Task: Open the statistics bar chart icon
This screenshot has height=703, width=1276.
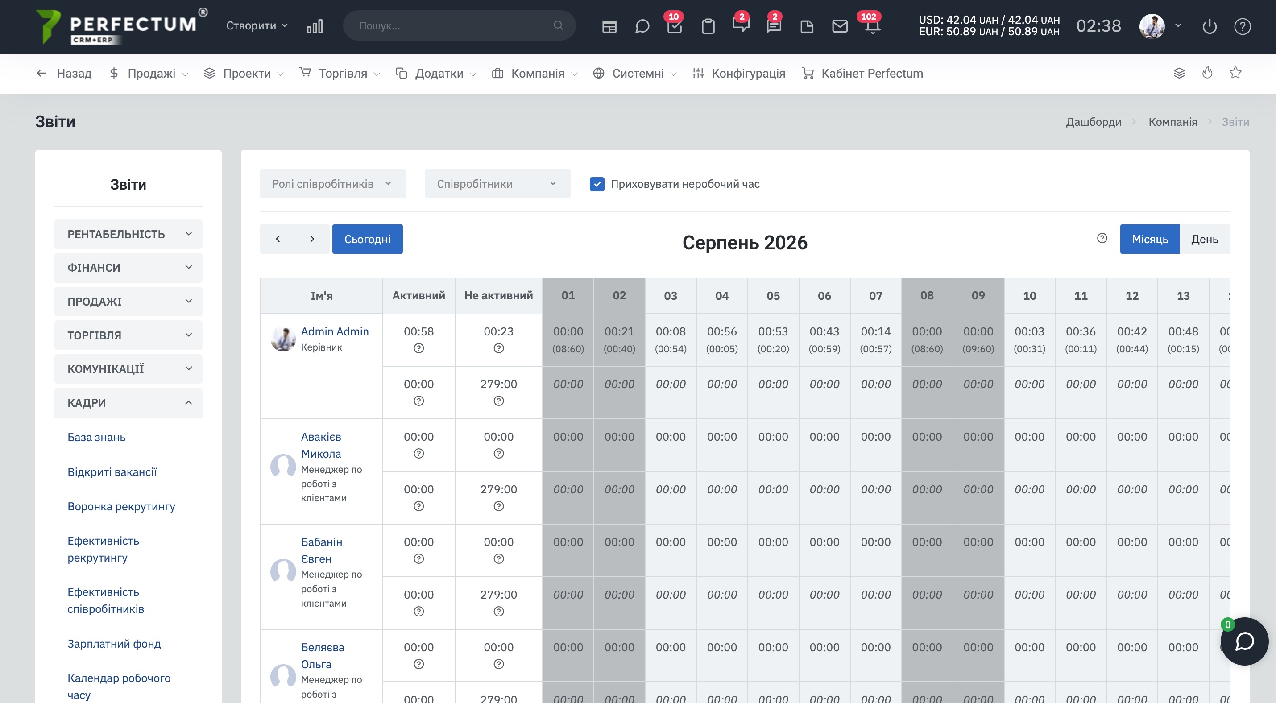Action: tap(315, 26)
